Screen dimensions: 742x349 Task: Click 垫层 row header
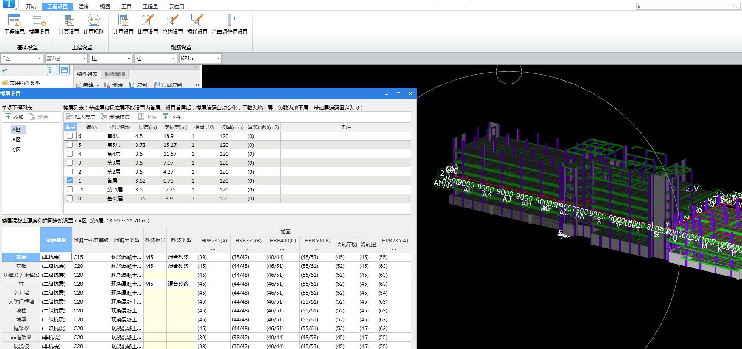21,257
